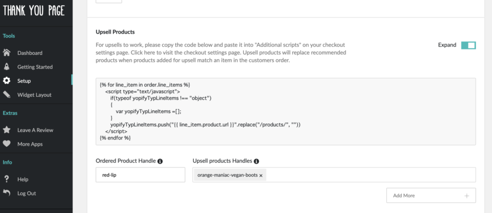Click the Ordered Product Handle label

pos(125,161)
